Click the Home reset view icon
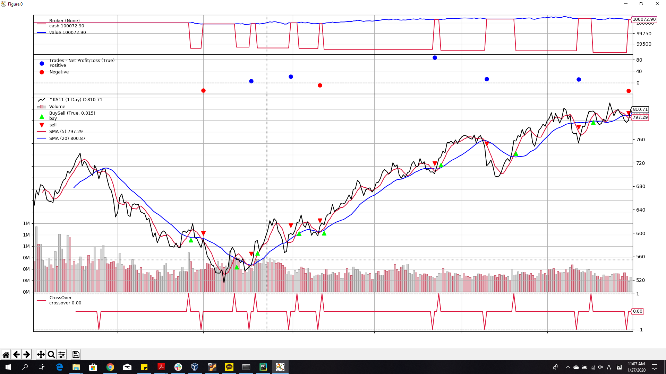This screenshot has height=374, width=666. click(x=6, y=354)
